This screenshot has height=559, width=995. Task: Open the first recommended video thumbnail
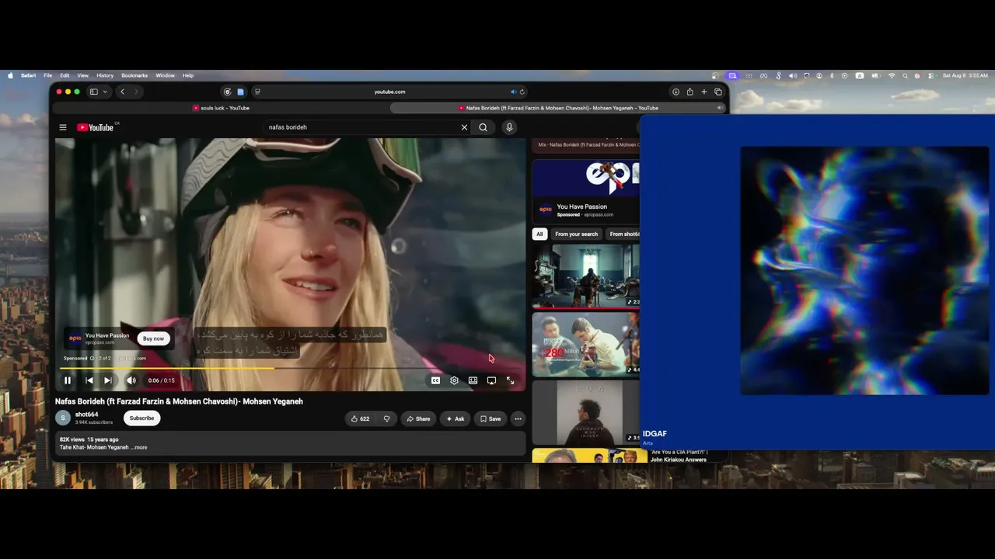[x=586, y=276]
